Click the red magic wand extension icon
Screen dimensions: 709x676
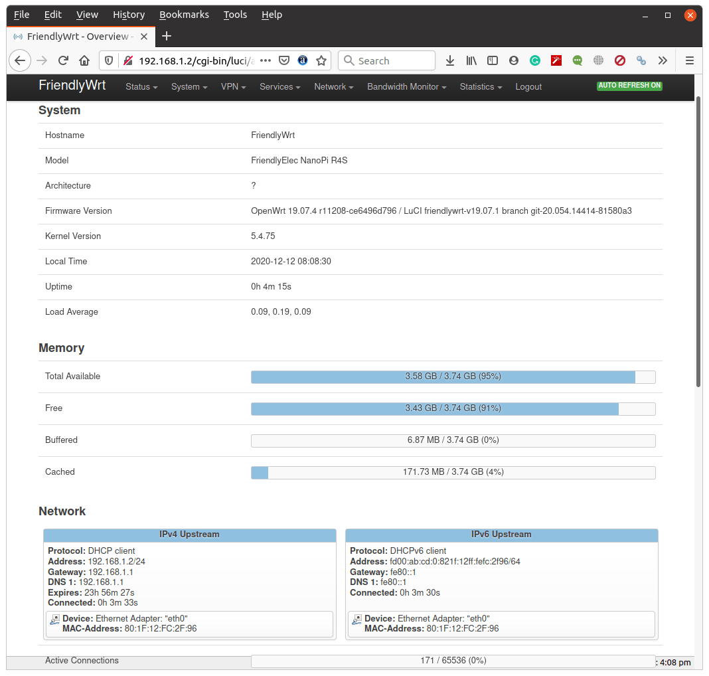click(556, 60)
